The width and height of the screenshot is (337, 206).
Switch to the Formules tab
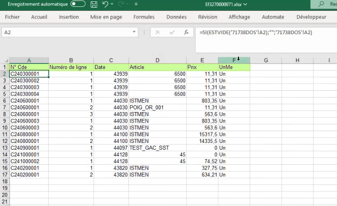point(144,17)
